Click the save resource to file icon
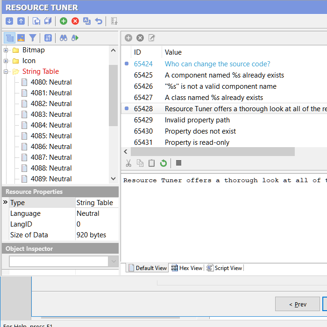The height and width of the screenshot is (327, 327). [x=36, y=21]
